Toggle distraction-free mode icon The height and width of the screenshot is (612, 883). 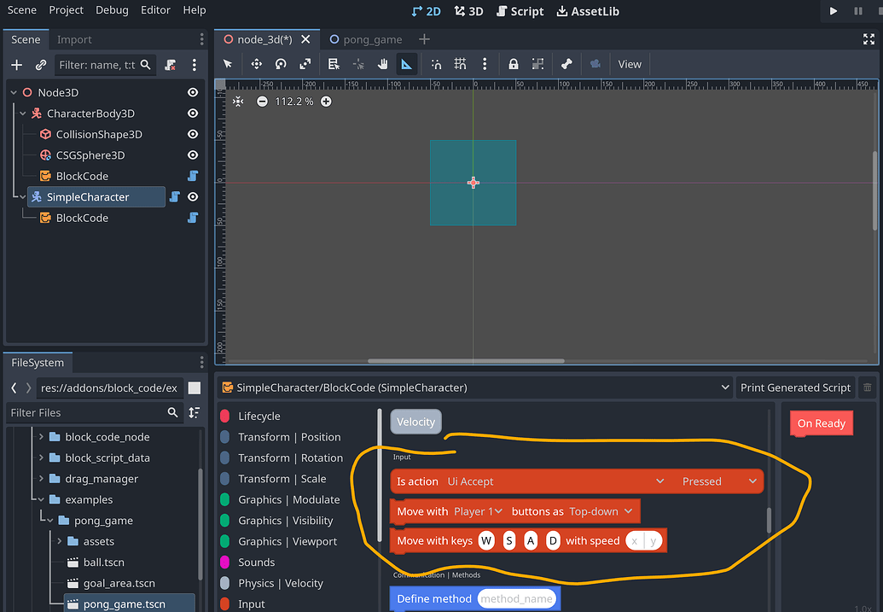pos(868,39)
